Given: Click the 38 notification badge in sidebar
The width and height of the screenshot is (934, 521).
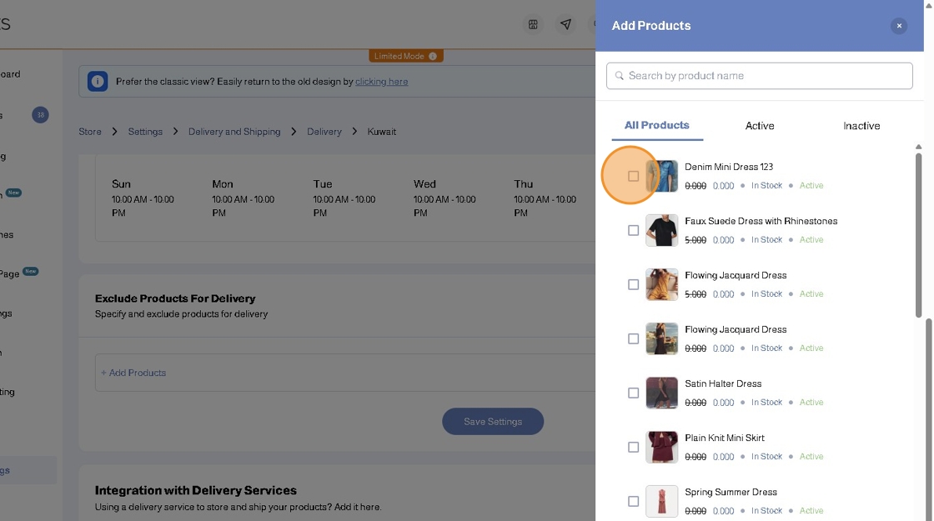Looking at the screenshot, I should pyautogui.click(x=40, y=115).
